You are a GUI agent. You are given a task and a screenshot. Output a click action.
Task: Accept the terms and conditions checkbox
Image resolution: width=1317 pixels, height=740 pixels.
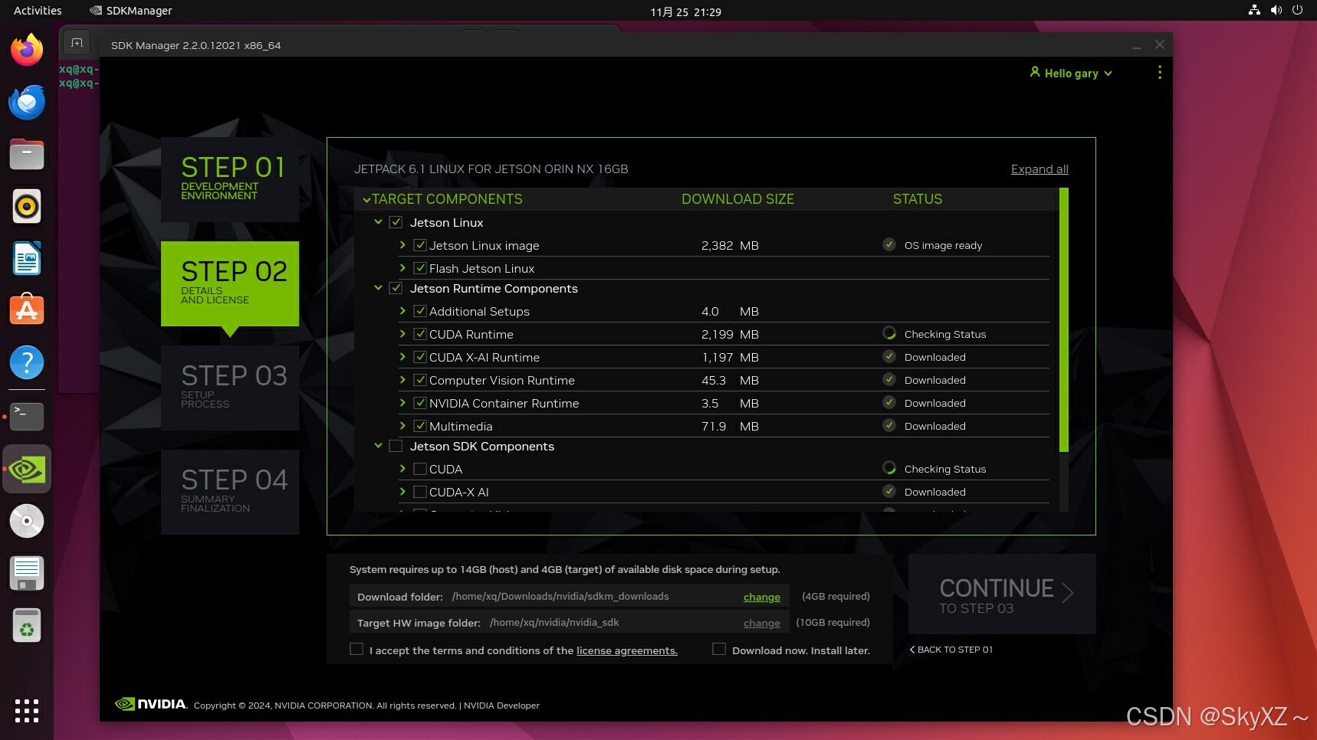click(356, 649)
